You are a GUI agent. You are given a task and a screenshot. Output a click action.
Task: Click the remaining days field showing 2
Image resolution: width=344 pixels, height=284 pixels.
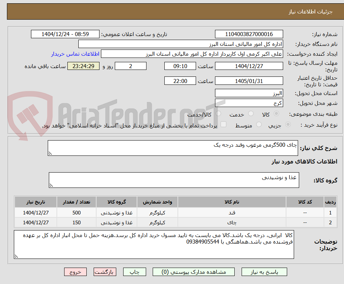pyautogui.click(x=130, y=66)
